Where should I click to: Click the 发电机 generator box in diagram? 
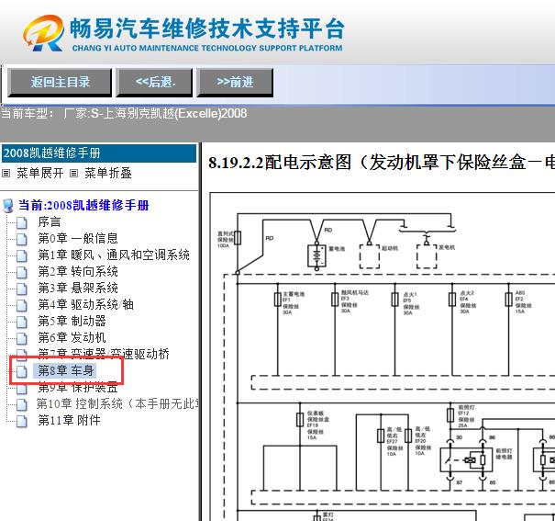[427, 256]
